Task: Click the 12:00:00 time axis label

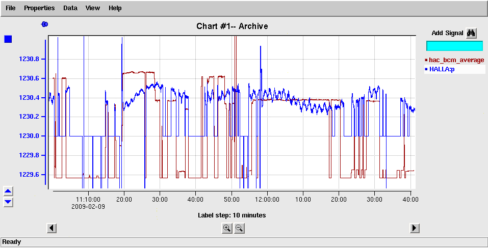Action: coord(267,200)
